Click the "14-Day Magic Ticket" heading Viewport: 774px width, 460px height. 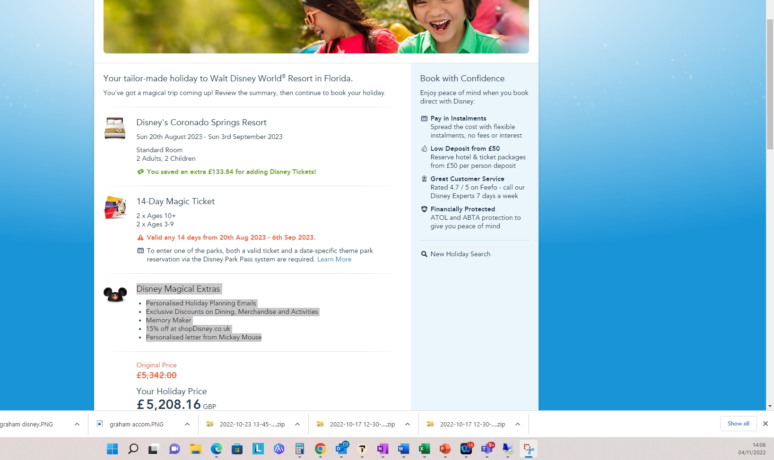(175, 201)
